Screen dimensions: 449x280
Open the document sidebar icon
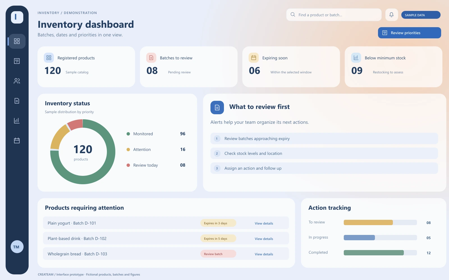pyautogui.click(x=17, y=101)
